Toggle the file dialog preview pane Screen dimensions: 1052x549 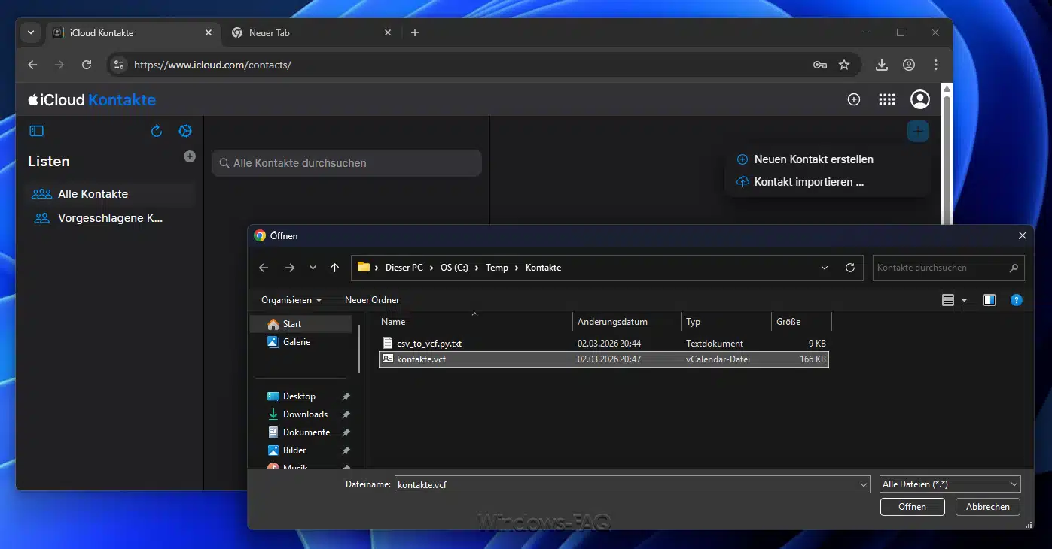[x=989, y=300]
